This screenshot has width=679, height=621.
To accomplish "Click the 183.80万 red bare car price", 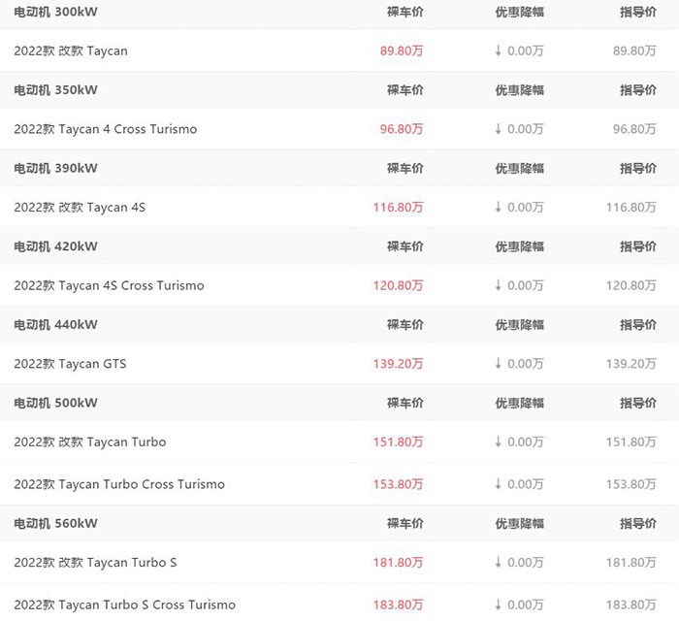I will point(398,605).
